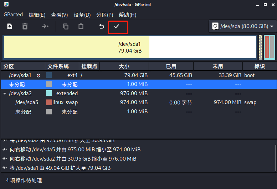Select the cyan extended partition in disk graphic
277x189 pixels.
[270, 47]
